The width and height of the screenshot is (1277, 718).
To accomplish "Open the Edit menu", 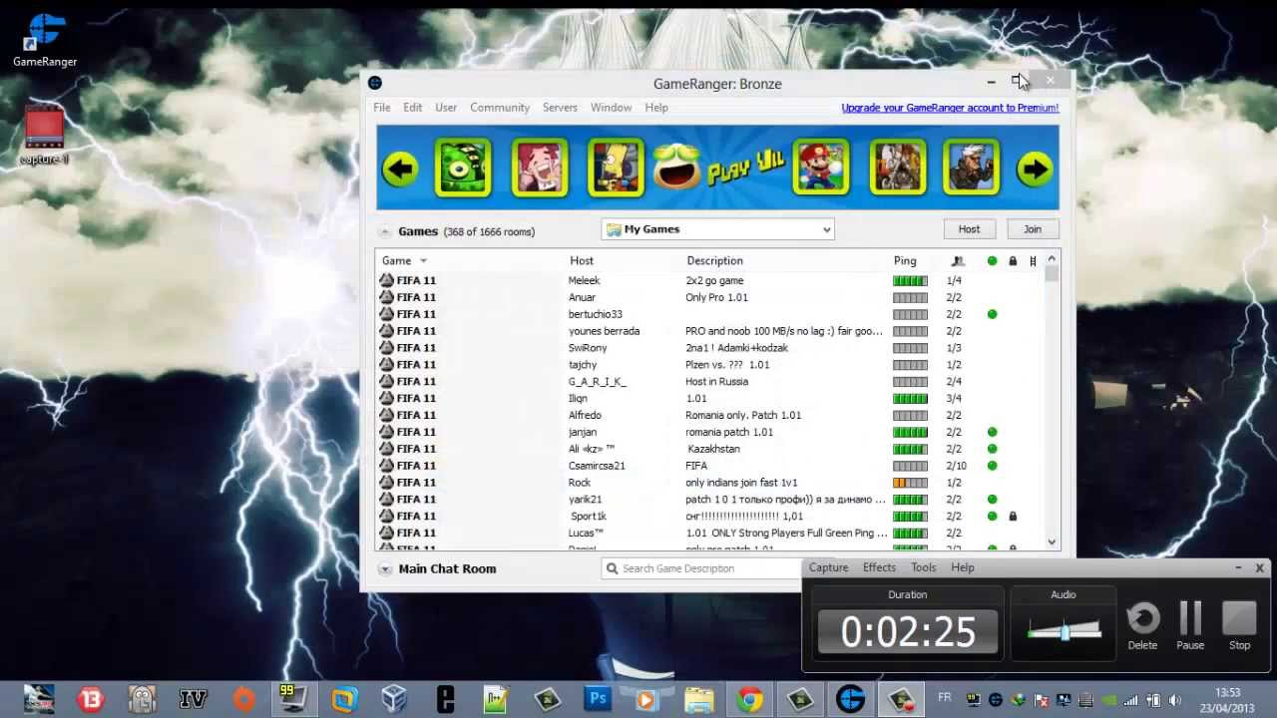I will (x=413, y=108).
